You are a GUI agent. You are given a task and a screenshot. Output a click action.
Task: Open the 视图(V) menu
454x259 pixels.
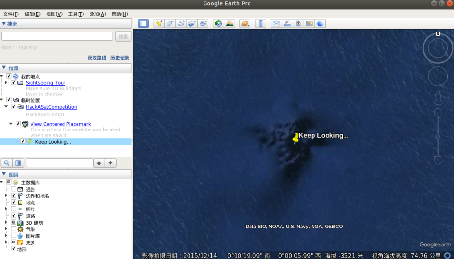pyautogui.click(x=54, y=14)
